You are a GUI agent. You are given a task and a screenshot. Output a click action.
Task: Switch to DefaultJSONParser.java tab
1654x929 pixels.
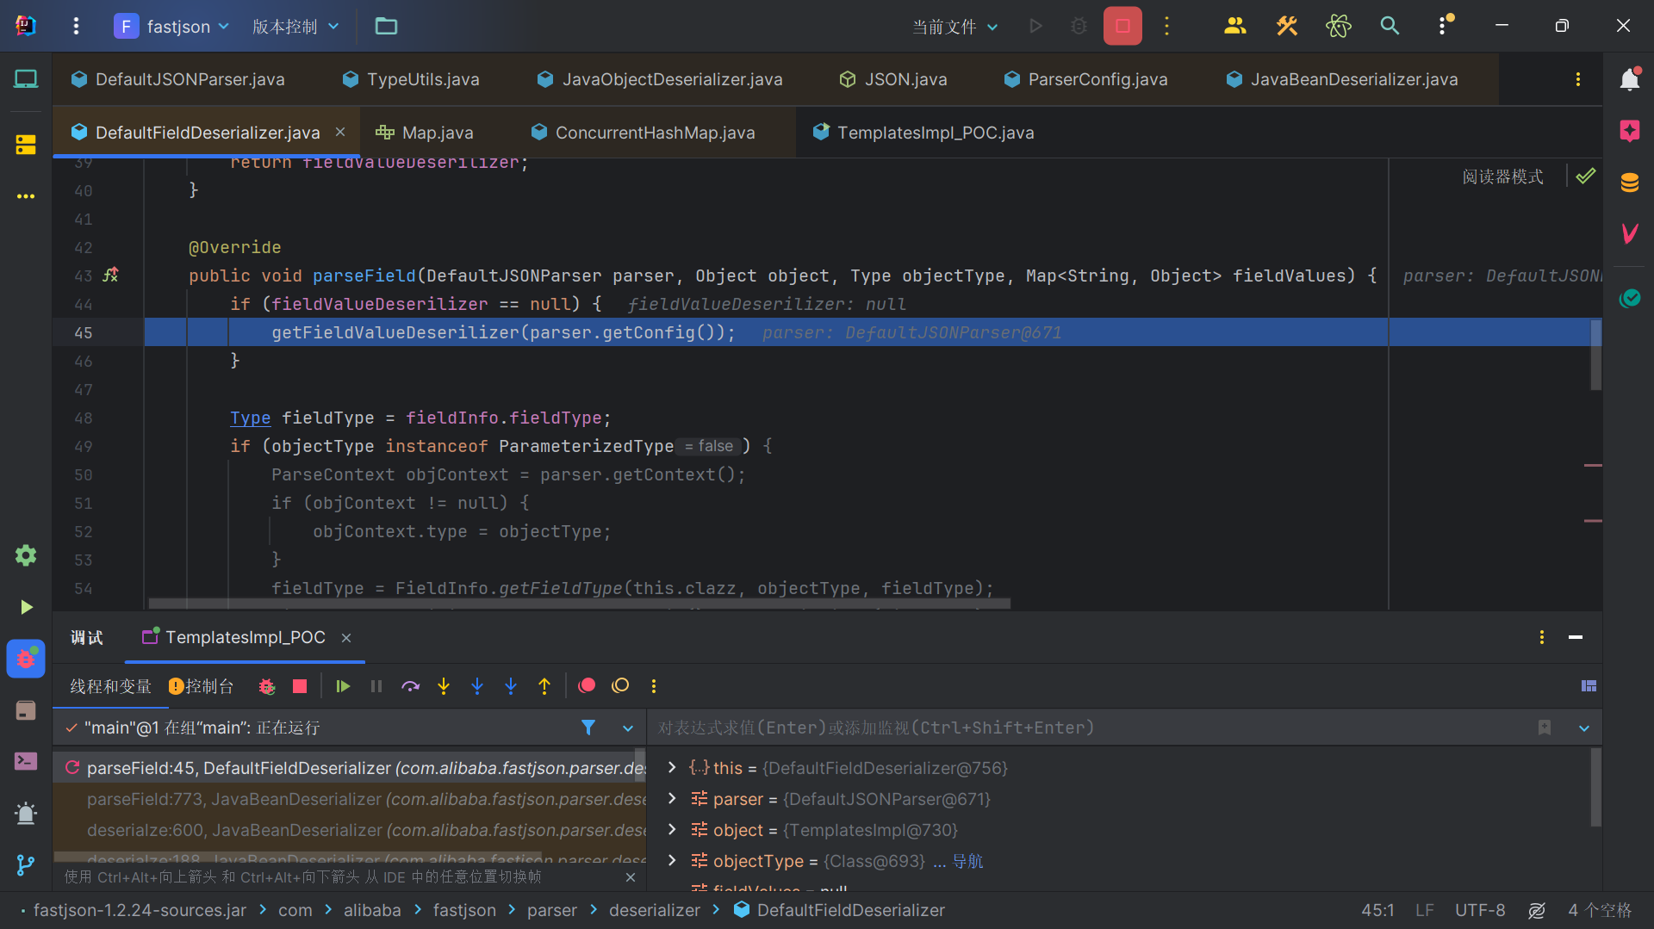[x=177, y=79]
